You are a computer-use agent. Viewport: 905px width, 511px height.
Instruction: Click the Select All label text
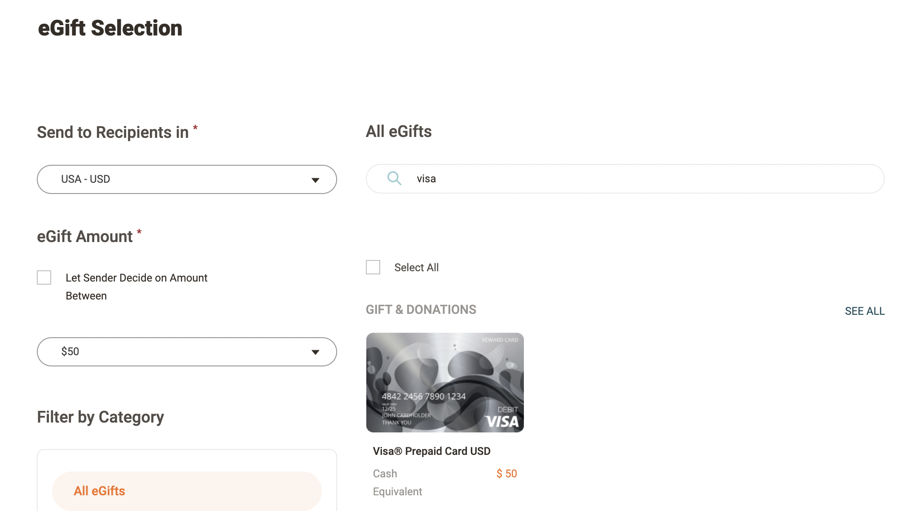pos(416,268)
